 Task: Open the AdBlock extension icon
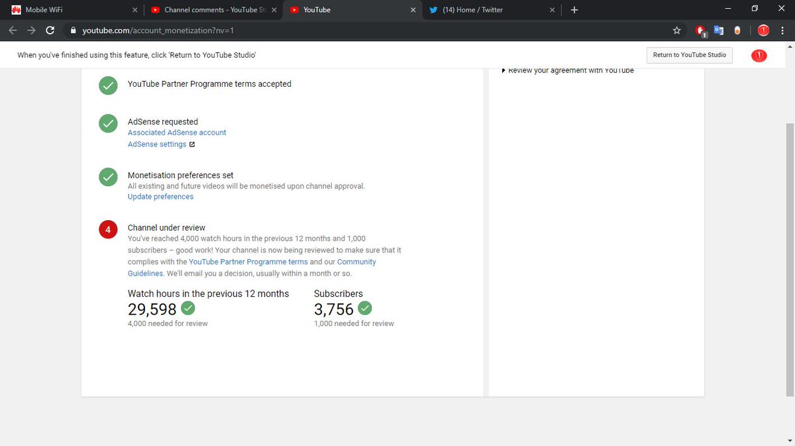[x=701, y=30]
